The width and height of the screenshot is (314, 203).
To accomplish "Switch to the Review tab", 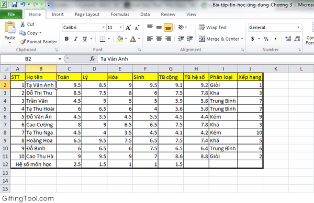I will [168, 15].
